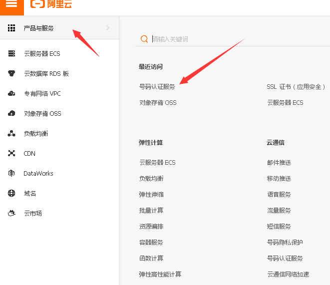Click the OSS storage icon in sidebar
Image resolution: width=330 pixels, height=285 pixels.
(x=11, y=113)
